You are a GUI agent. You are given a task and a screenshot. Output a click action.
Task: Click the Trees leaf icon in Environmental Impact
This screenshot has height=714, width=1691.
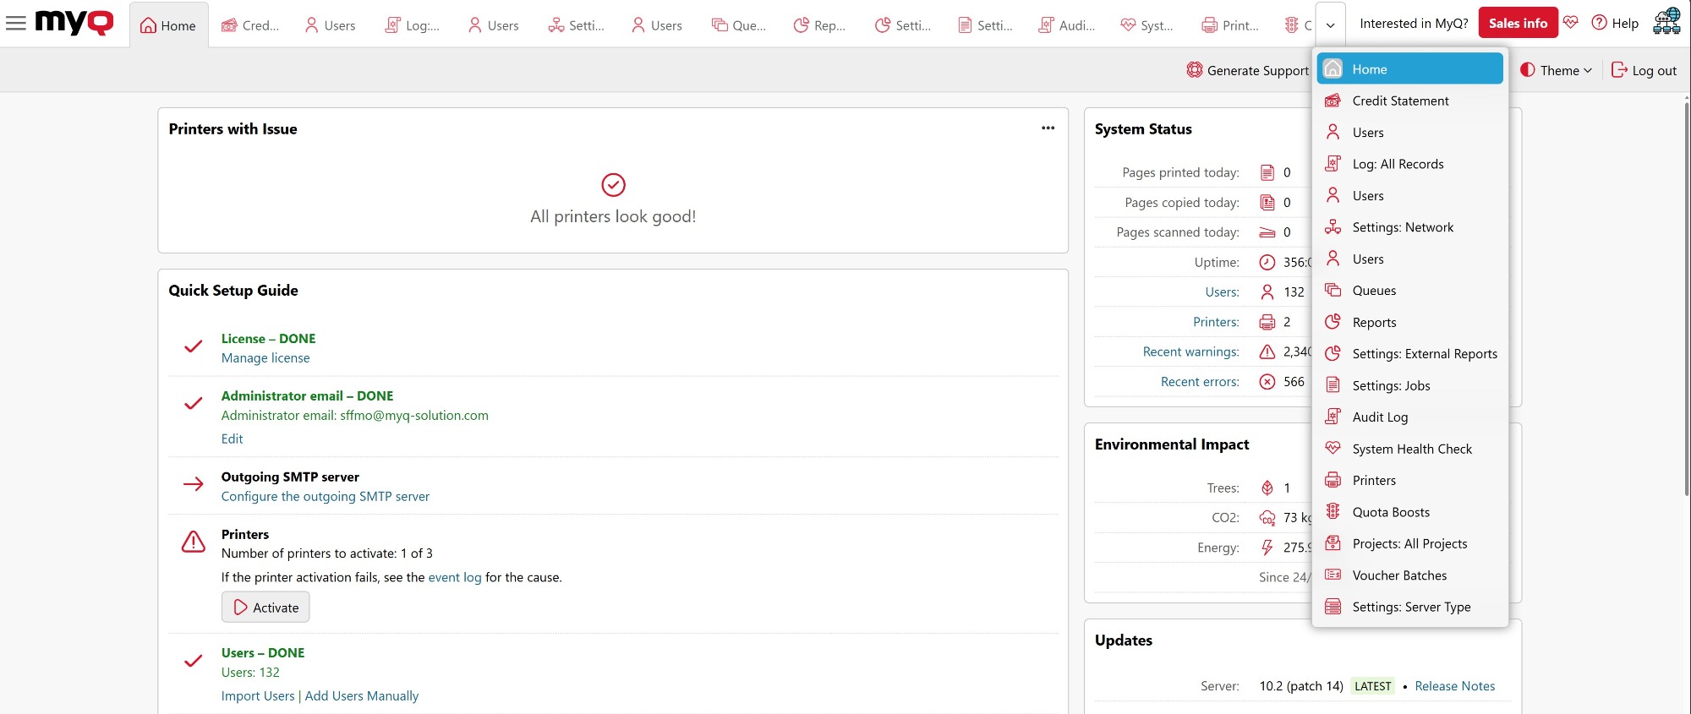pyautogui.click(x=1267, y=488)
